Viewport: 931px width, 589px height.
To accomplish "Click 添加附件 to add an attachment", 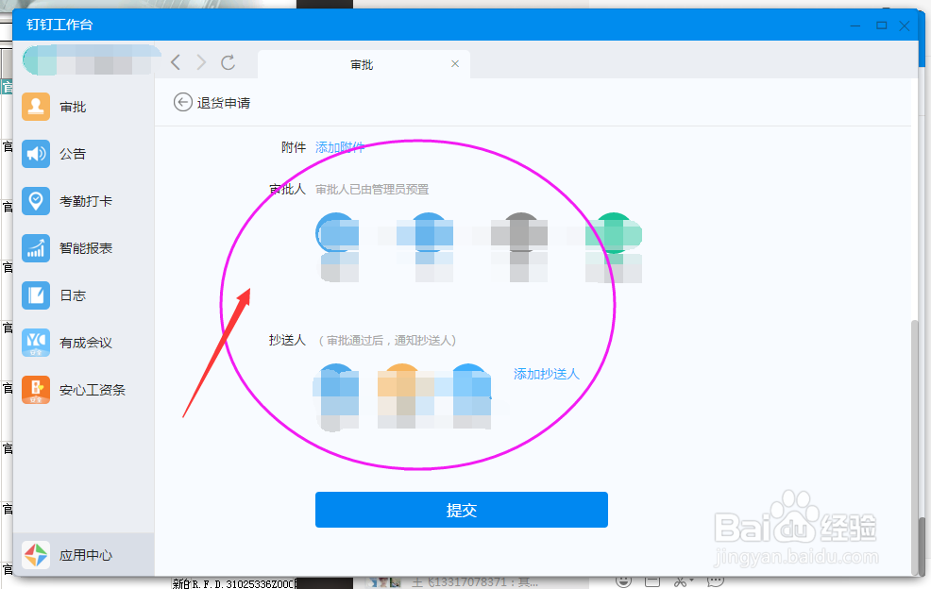I will [x=339, y=147].
